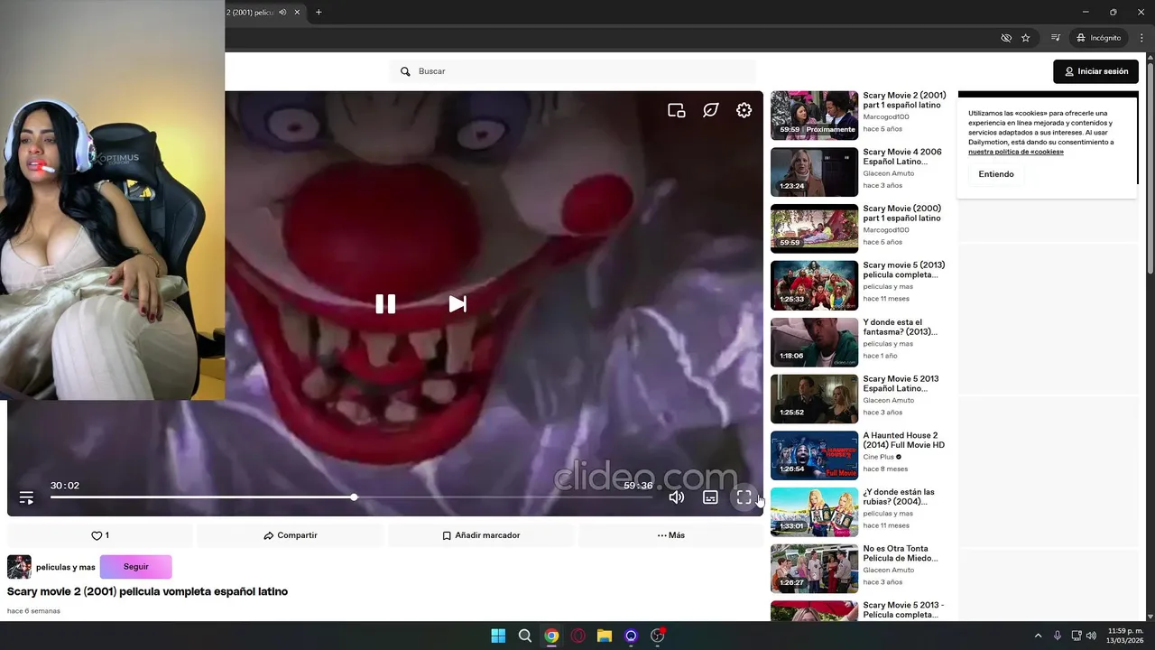Screen dimensions: 1155x650
Task: Open File Explorer from the taskbar
Action: click(605, 636)
